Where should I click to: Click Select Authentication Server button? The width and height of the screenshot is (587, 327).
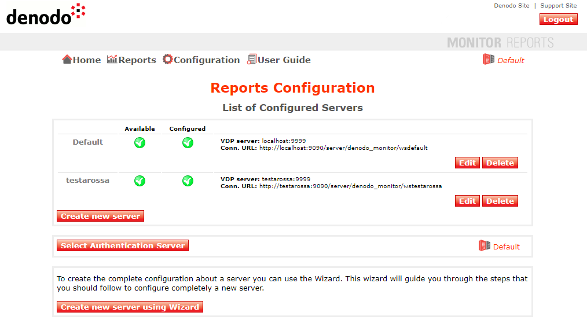(122, 245)
